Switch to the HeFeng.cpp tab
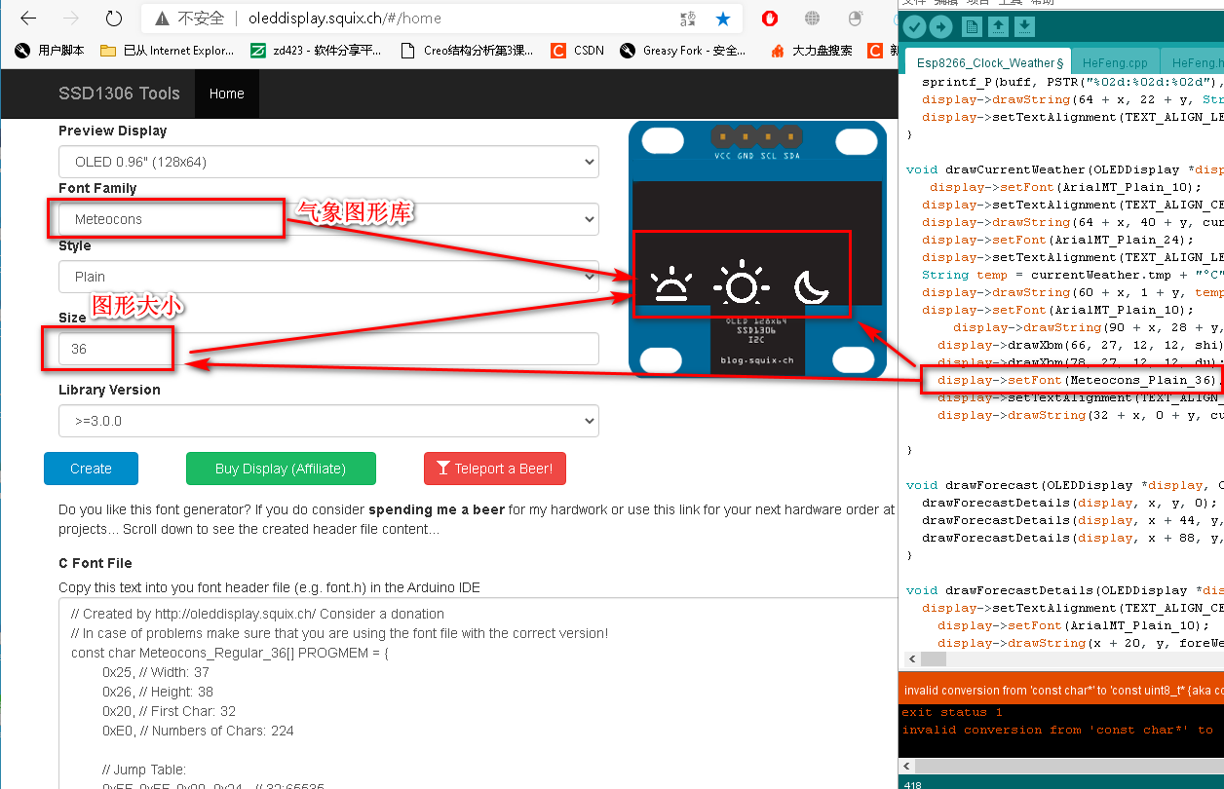 pos(1115,62)
